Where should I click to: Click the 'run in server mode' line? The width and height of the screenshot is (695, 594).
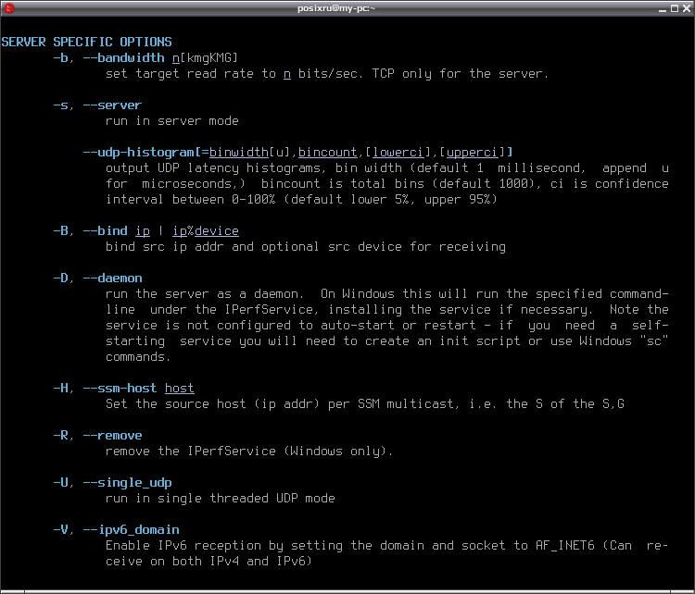(172, 121)
